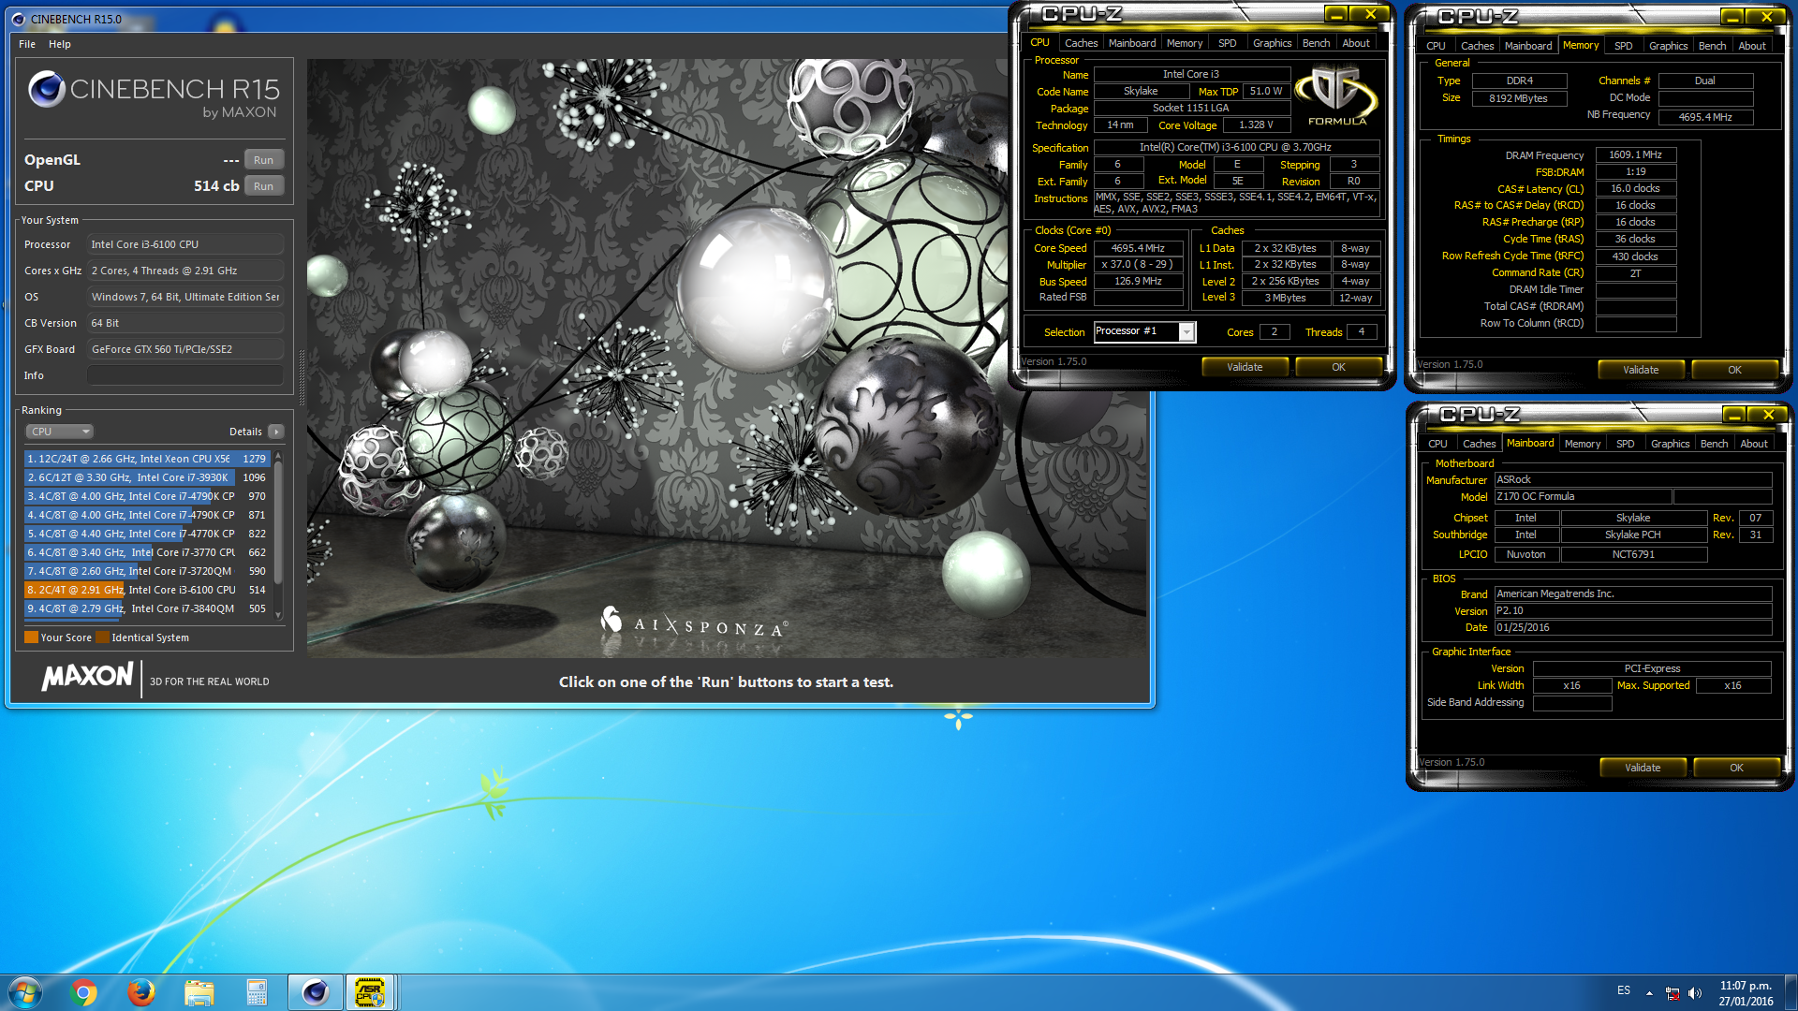Click the orange Your Score swatch
This screenshot has width=1798, height=1011.
(x=32, y=637)
